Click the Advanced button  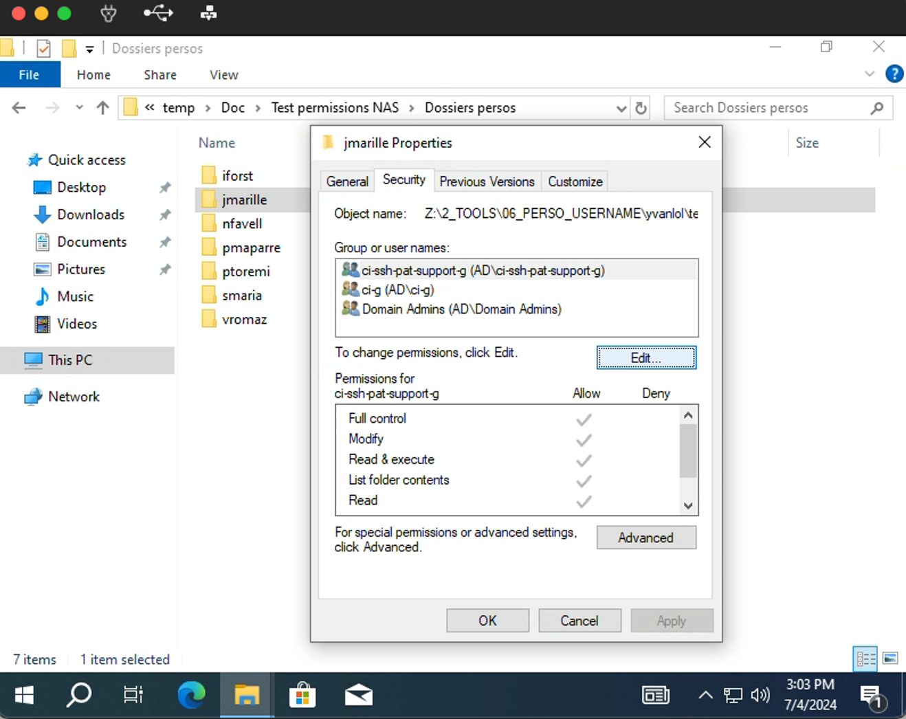[646, 538]
